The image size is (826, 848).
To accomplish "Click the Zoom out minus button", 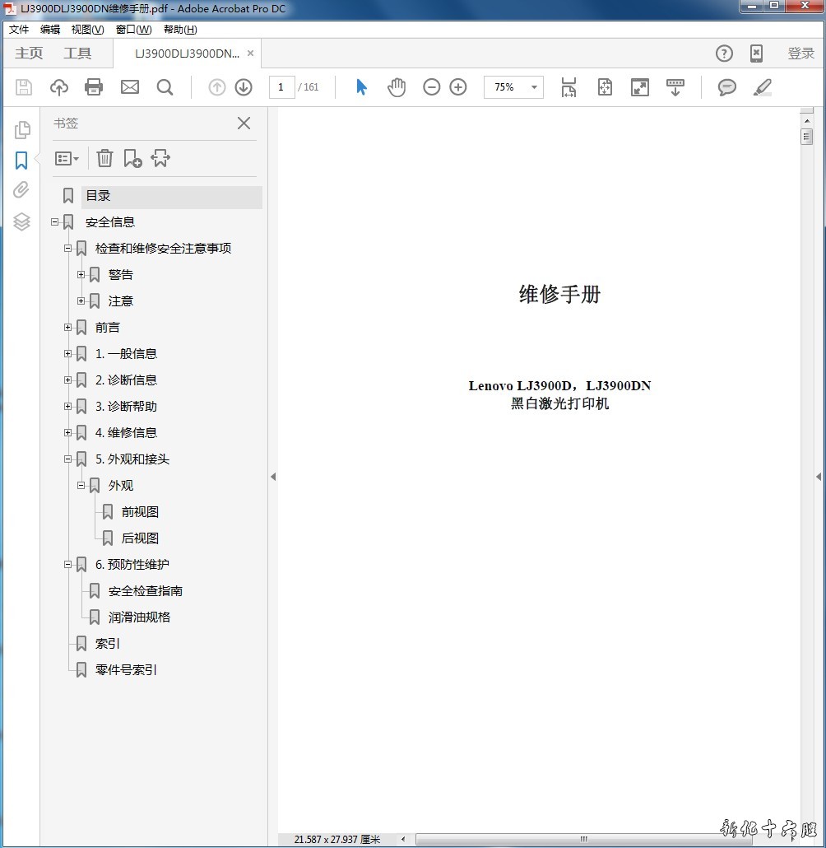I will pyautogui.click(x=432, y=87).
